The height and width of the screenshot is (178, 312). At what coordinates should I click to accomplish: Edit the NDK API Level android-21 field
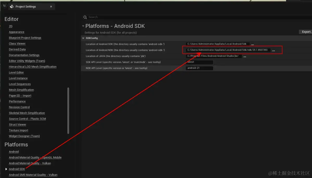click(x=199, y=68)
